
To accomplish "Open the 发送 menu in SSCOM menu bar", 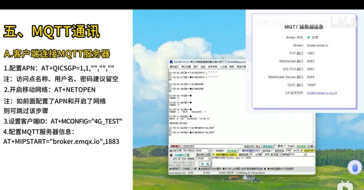I will pyautogui.click(x=203, y=67).
